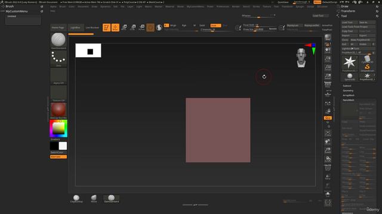Expand the Transform palette in right tray
This screenshot has width=382, height=214.
tap(348, 11)
